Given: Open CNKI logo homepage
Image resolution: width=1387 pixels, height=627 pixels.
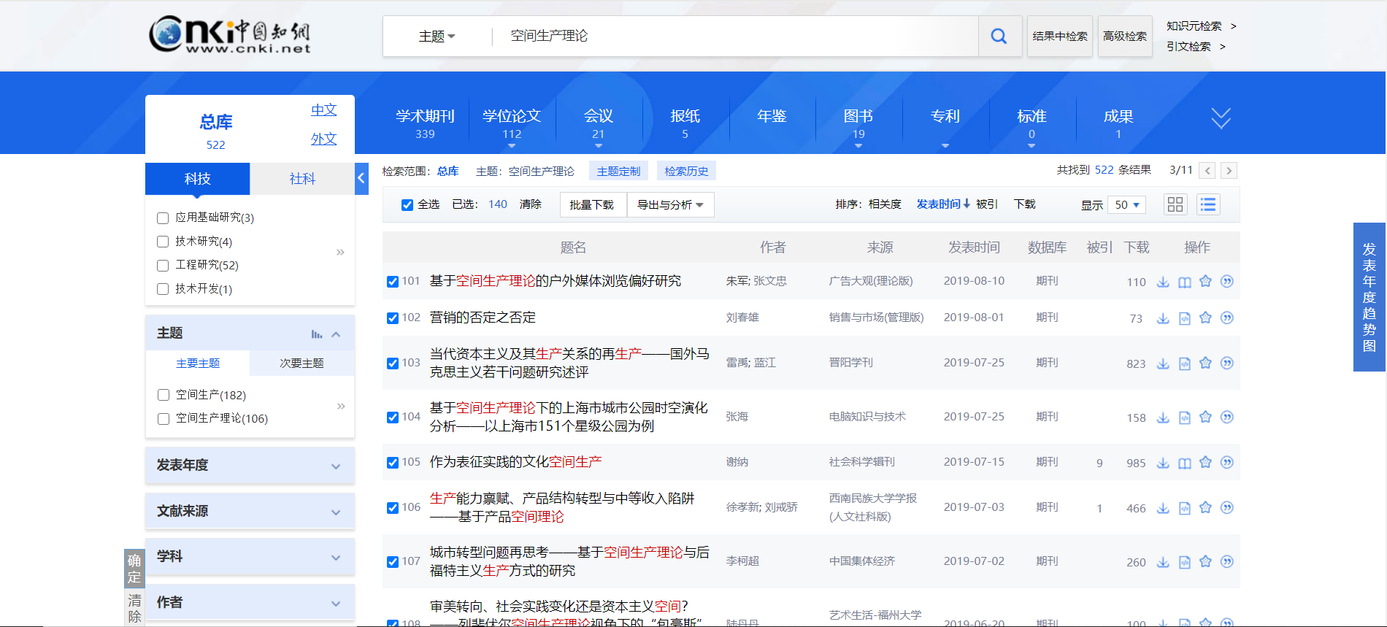Looking at the screenshot, I should tap(230, 34).
